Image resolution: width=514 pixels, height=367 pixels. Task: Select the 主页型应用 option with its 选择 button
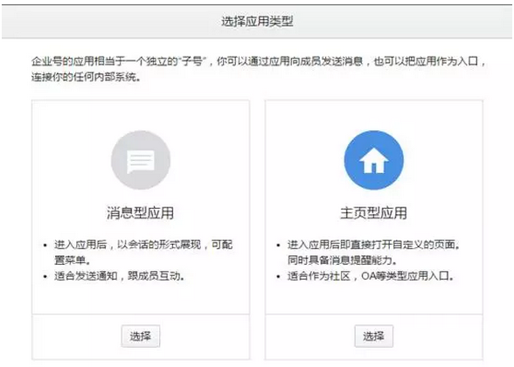374,336
